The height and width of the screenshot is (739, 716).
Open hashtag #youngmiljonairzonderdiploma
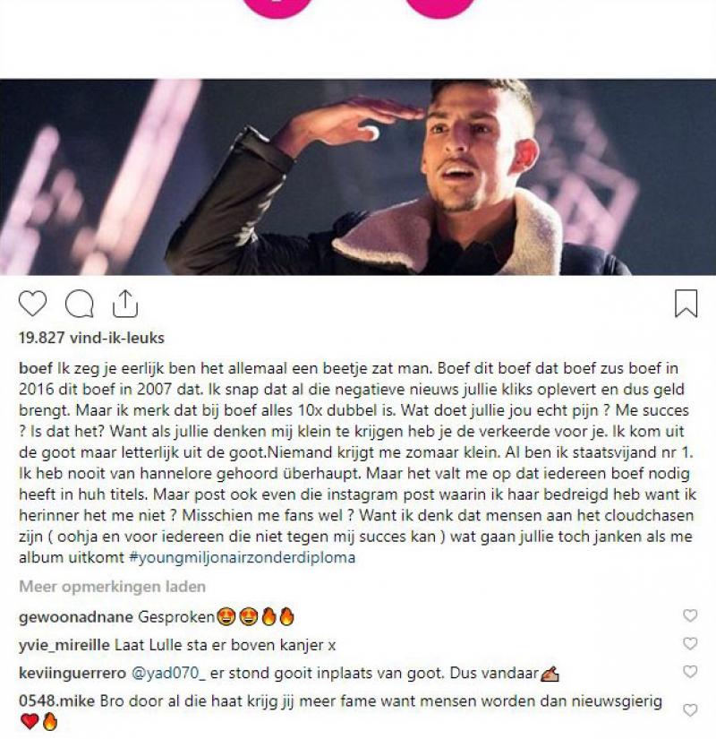[x=243, y=557]
